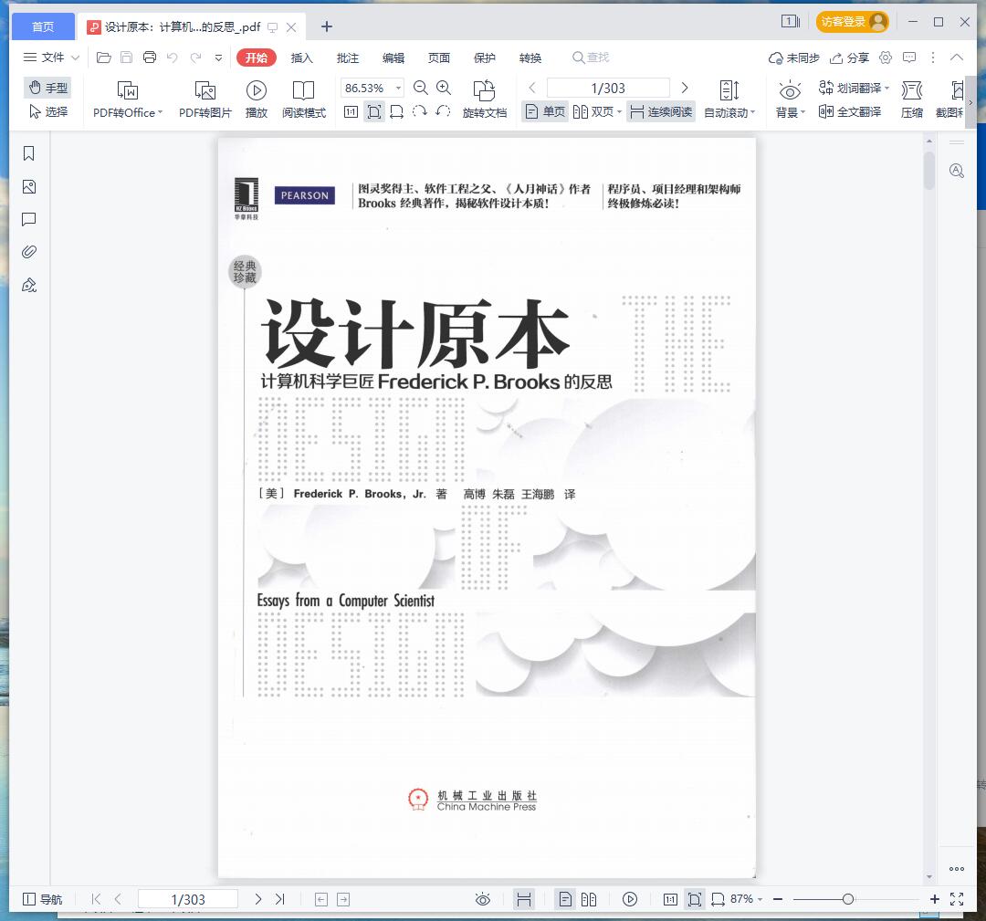Expand the 文件 menu arrow

pos(76,58)
